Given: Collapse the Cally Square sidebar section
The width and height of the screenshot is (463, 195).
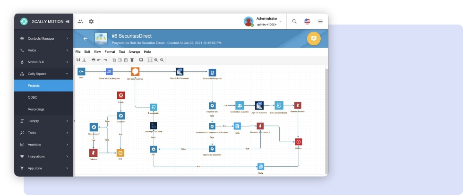Looking at the screenshot, I should tap(43, 74).
